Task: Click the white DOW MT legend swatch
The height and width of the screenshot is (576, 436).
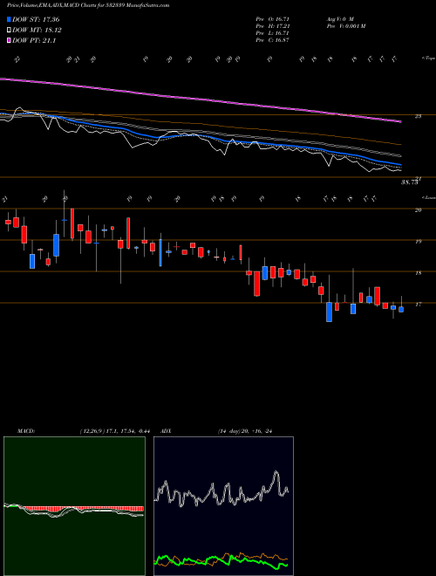Action: pos(9,31)
